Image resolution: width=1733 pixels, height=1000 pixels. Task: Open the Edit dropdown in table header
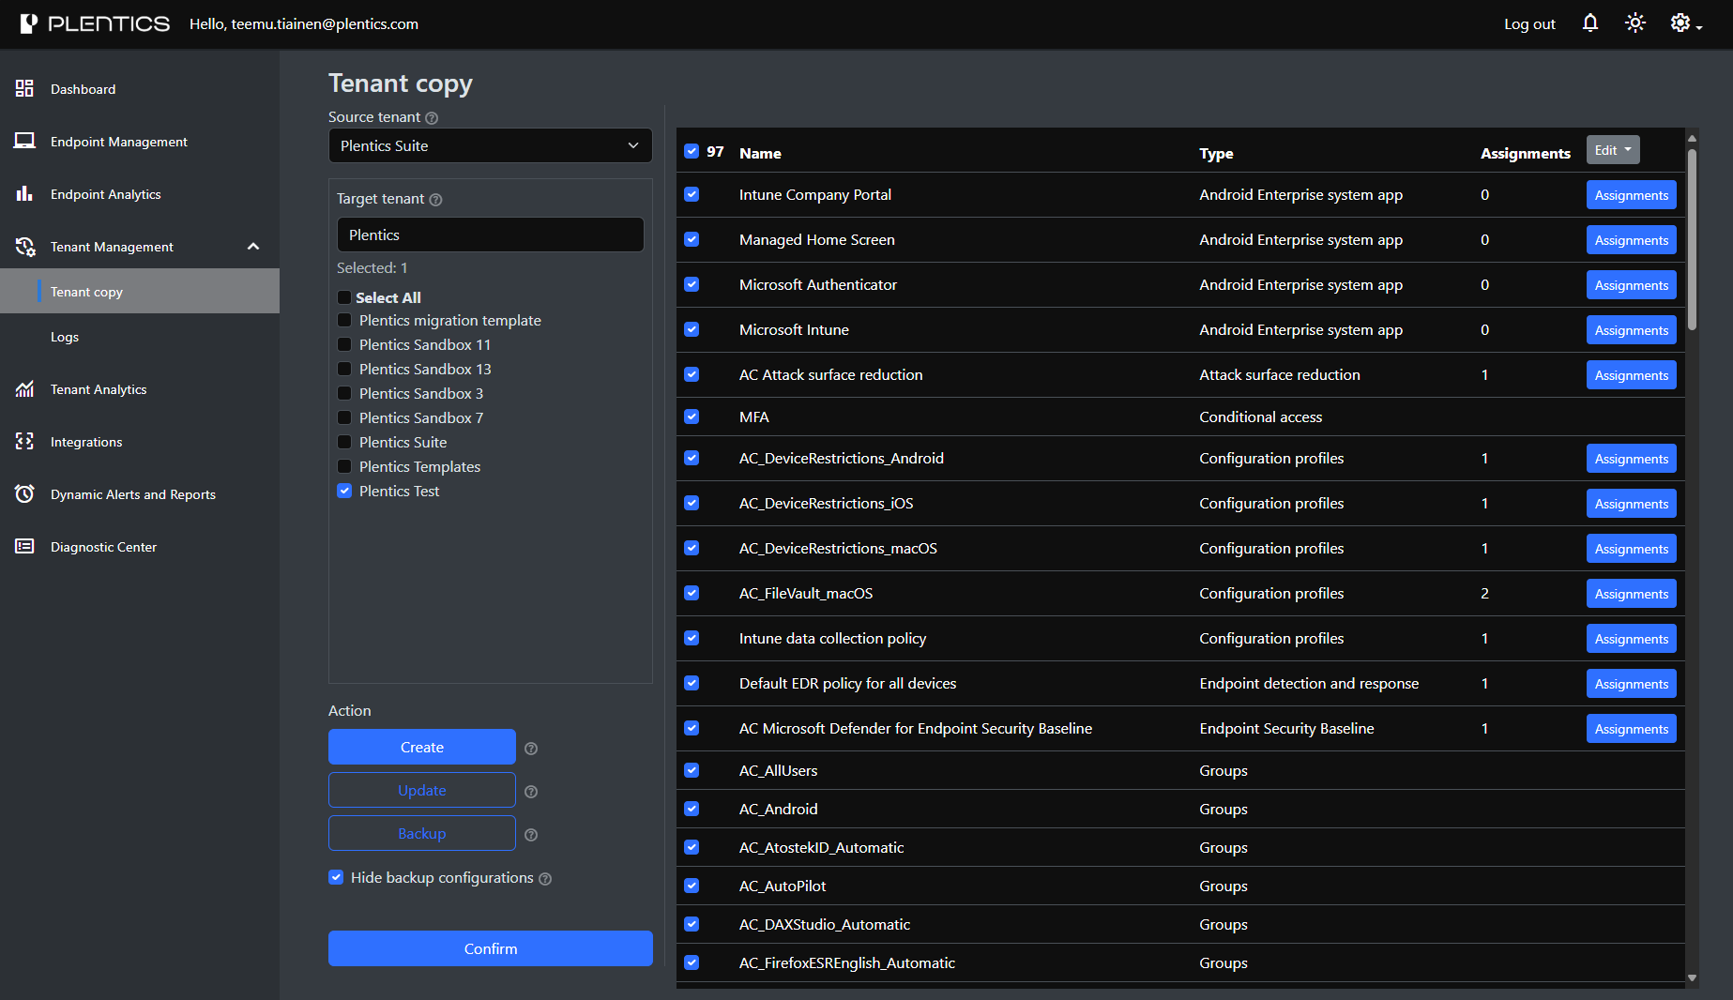tap(1612, 150)
